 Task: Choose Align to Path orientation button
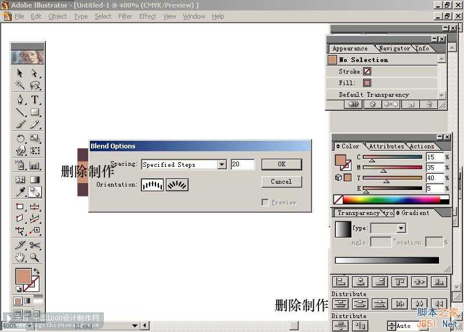[177, 185]
